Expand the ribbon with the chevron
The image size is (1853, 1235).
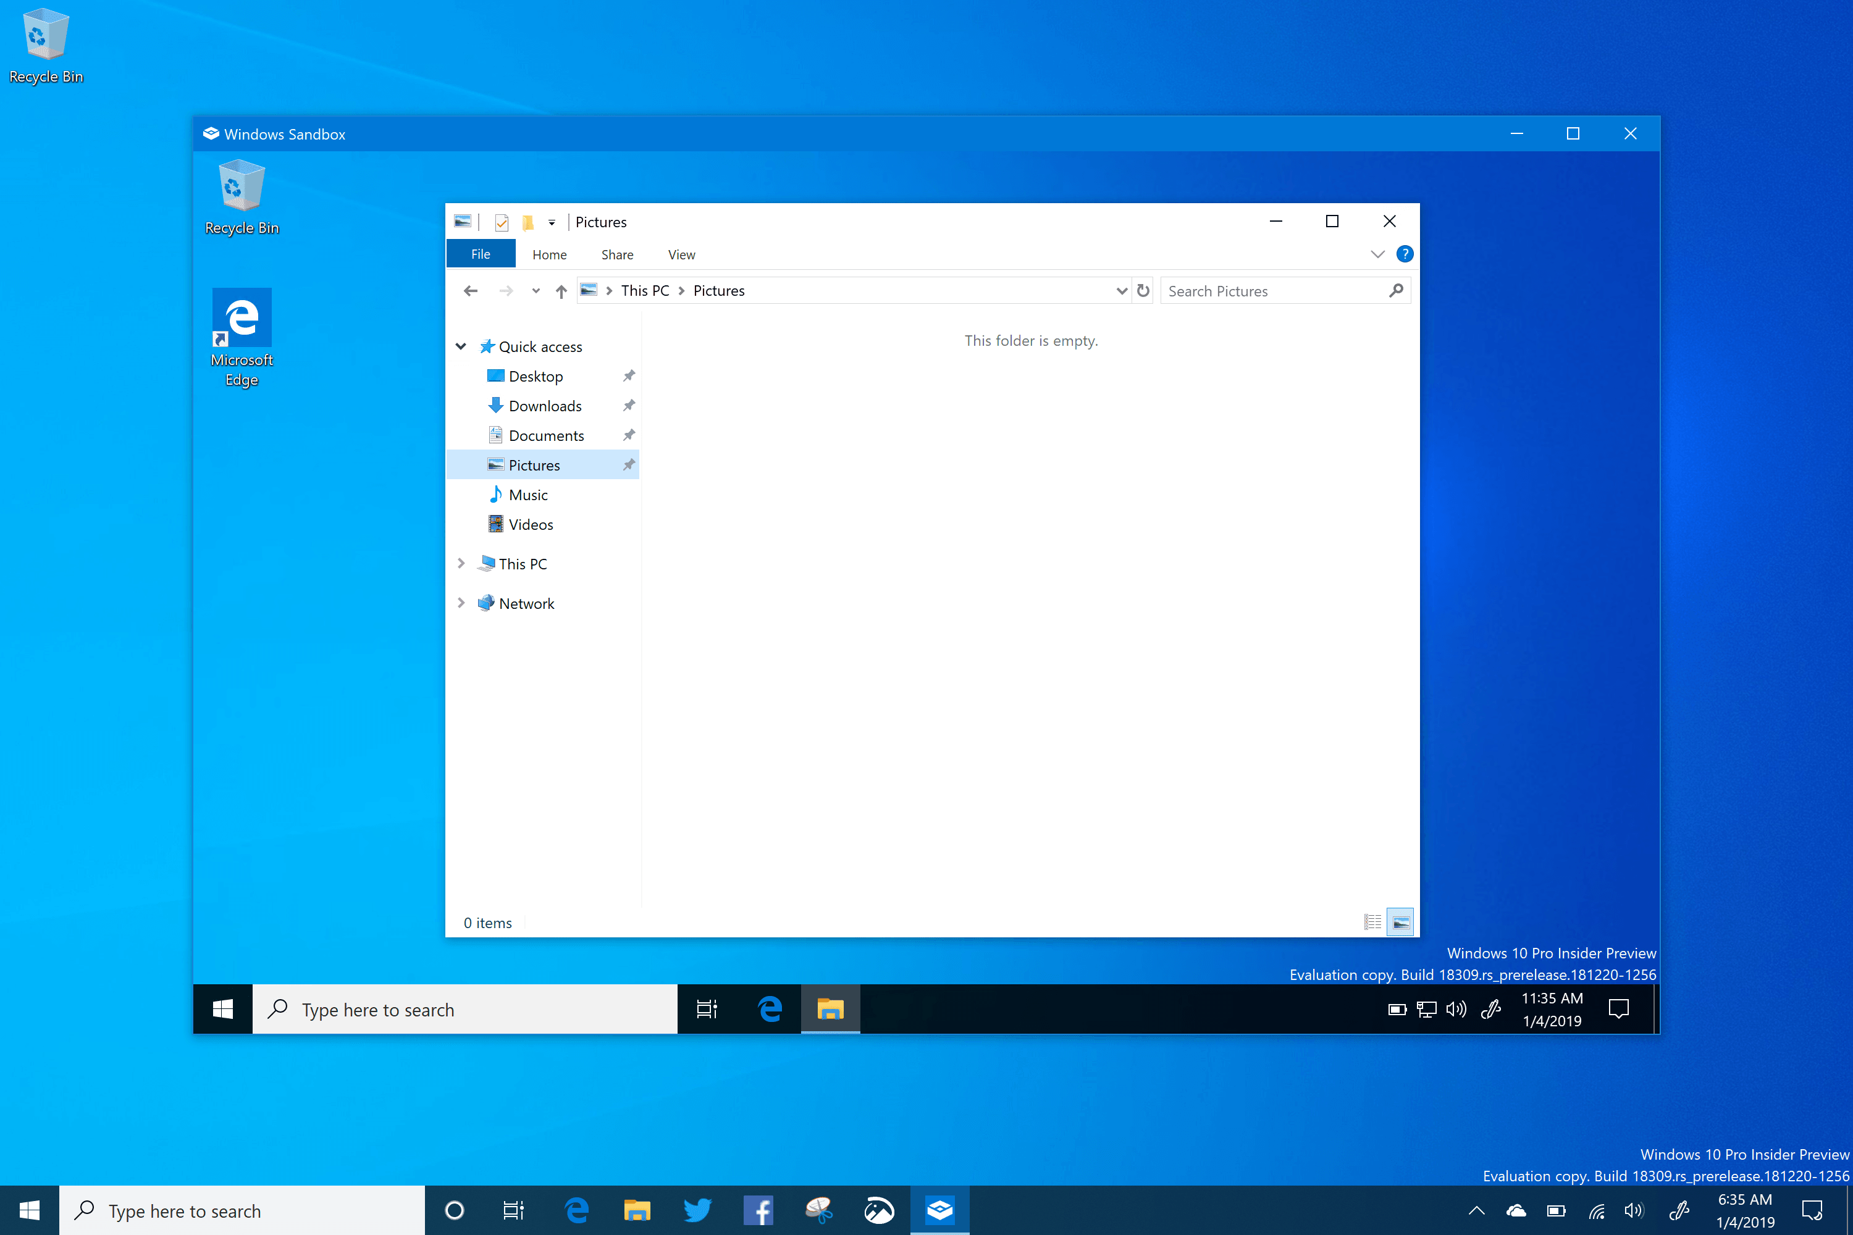pyautogui.click(x=1377, y=254)
